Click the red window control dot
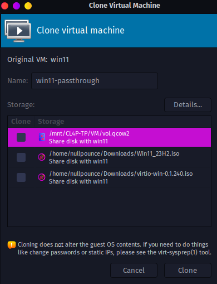217x284 pixels. [x=4, y=6]
